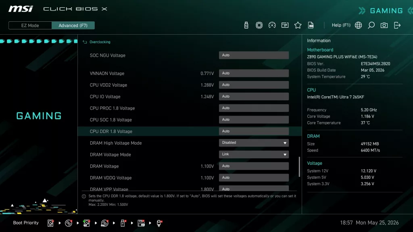Click DRAM size 49152 MB value

pyautogui.click(x=370, y=144)
